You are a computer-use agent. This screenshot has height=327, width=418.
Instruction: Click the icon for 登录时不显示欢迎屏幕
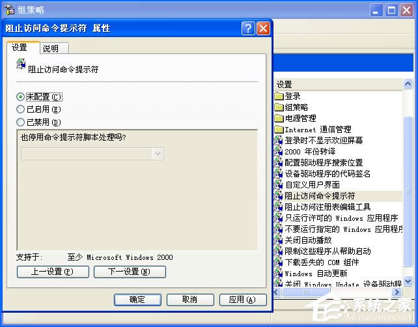coord(279,140)
